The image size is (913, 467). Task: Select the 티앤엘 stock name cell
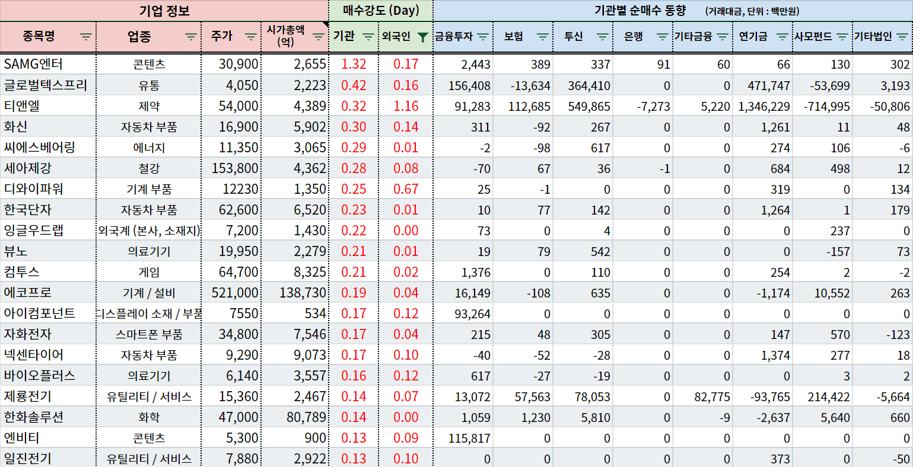(x=47, y=105)
